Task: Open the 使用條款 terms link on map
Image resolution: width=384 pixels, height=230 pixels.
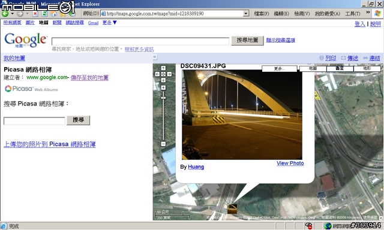Action: (370, 217)
